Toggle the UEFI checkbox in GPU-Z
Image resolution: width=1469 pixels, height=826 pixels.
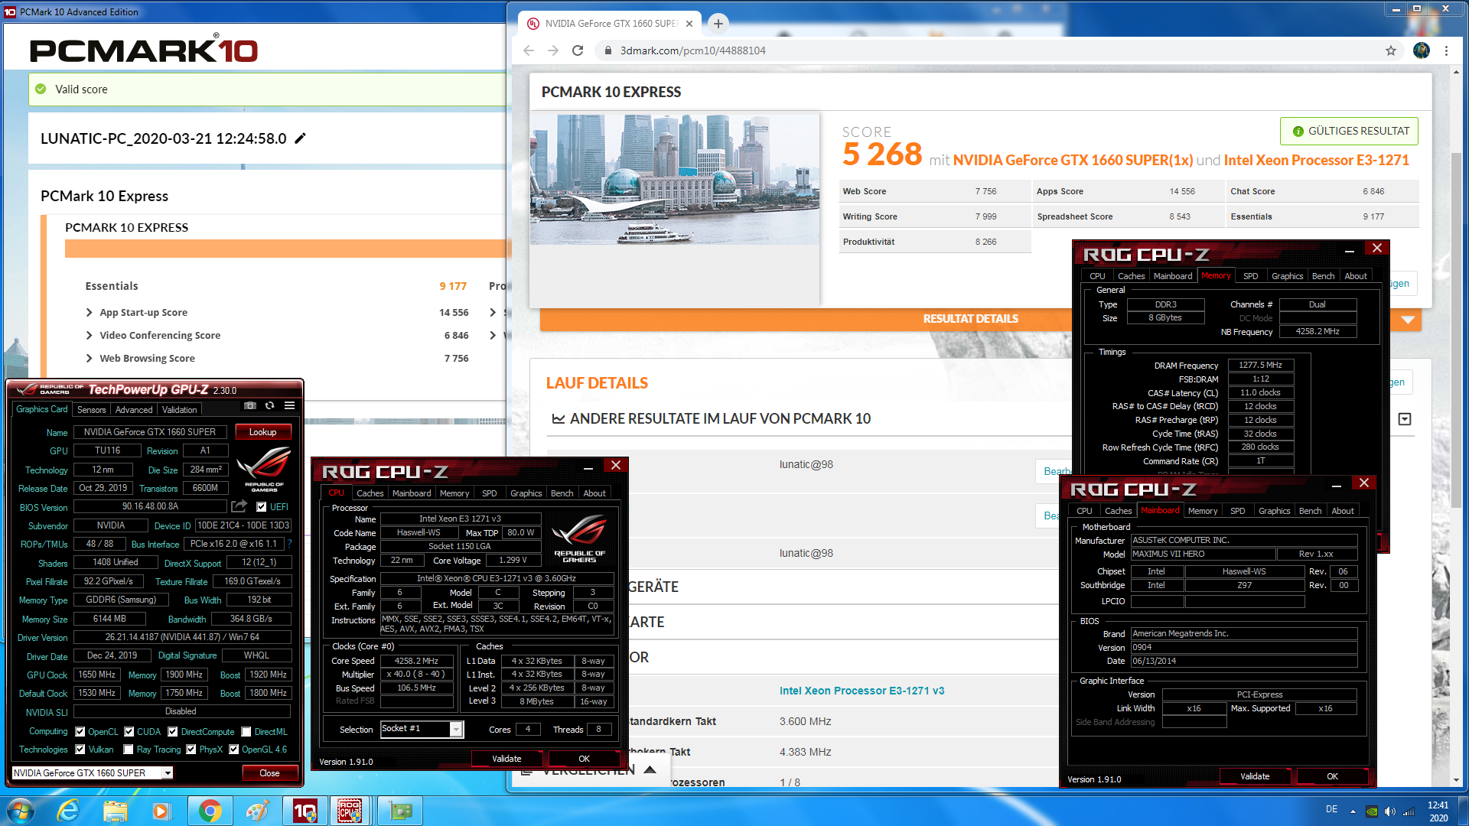262,507
